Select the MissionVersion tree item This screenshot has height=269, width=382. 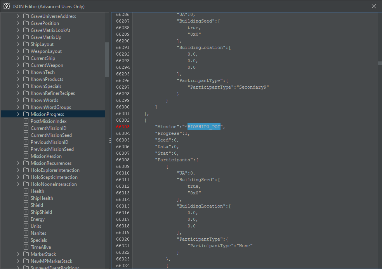[46, 156]
